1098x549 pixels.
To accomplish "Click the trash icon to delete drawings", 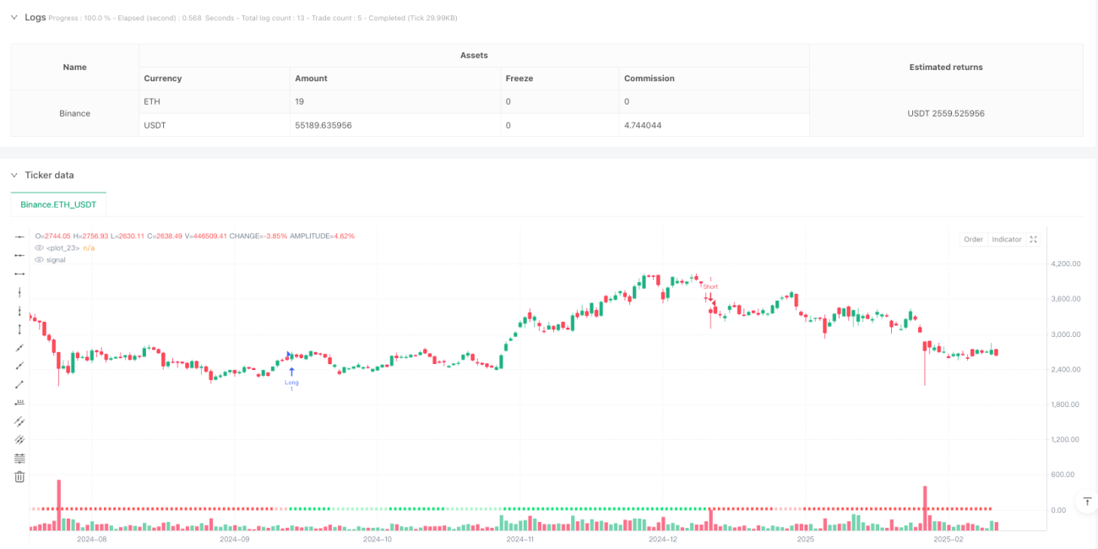I will coord(20,476).
